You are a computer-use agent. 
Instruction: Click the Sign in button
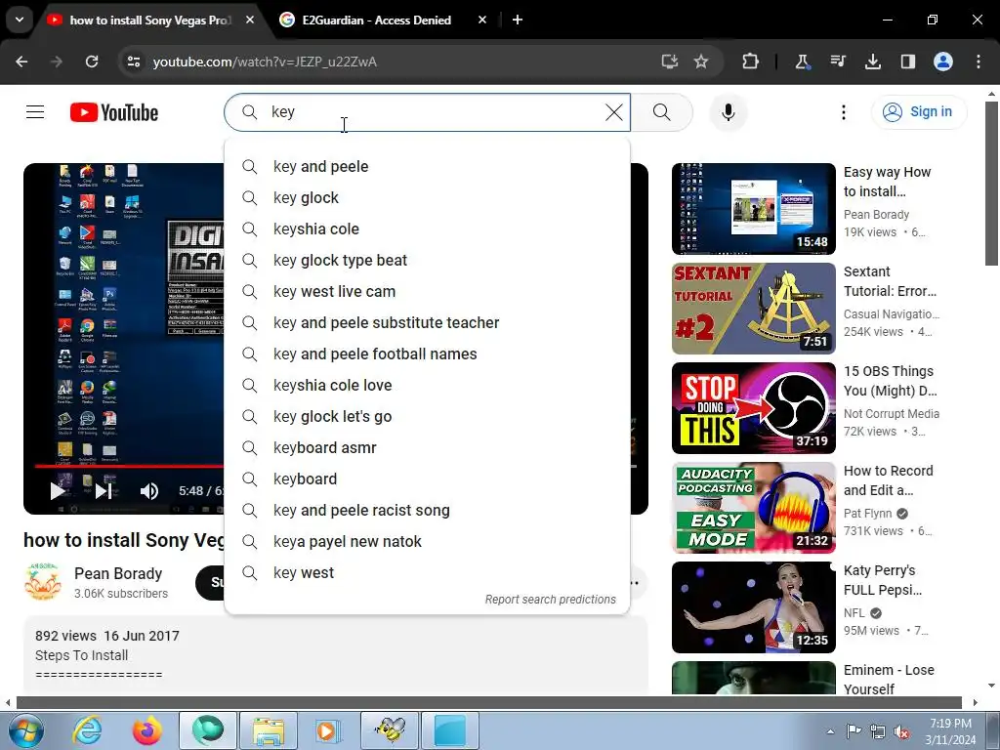(919, 111)
